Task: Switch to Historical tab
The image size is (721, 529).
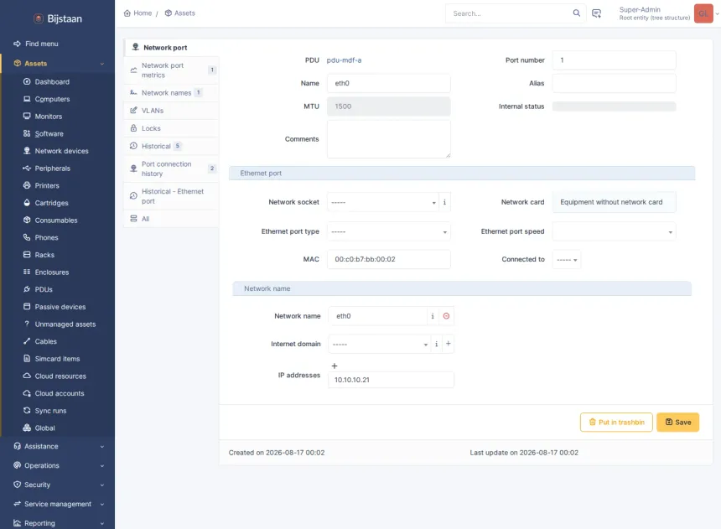Action: click(171, 146)
